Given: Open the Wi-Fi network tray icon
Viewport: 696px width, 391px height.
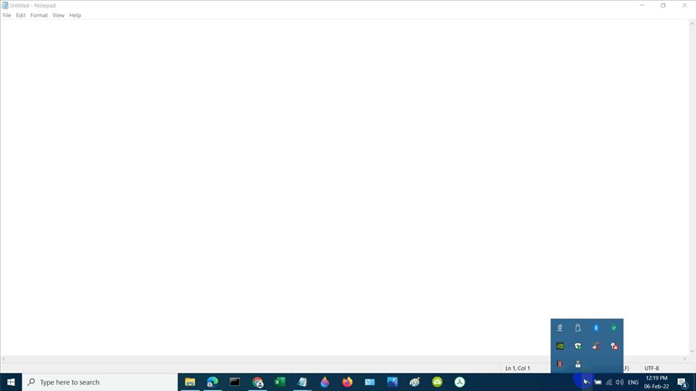Looking at the screenshot, I should pos(609,382).
